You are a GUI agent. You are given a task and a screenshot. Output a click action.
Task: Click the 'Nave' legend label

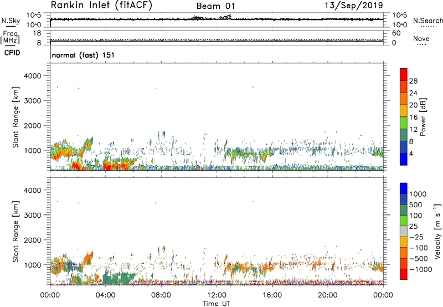point(421,39)
